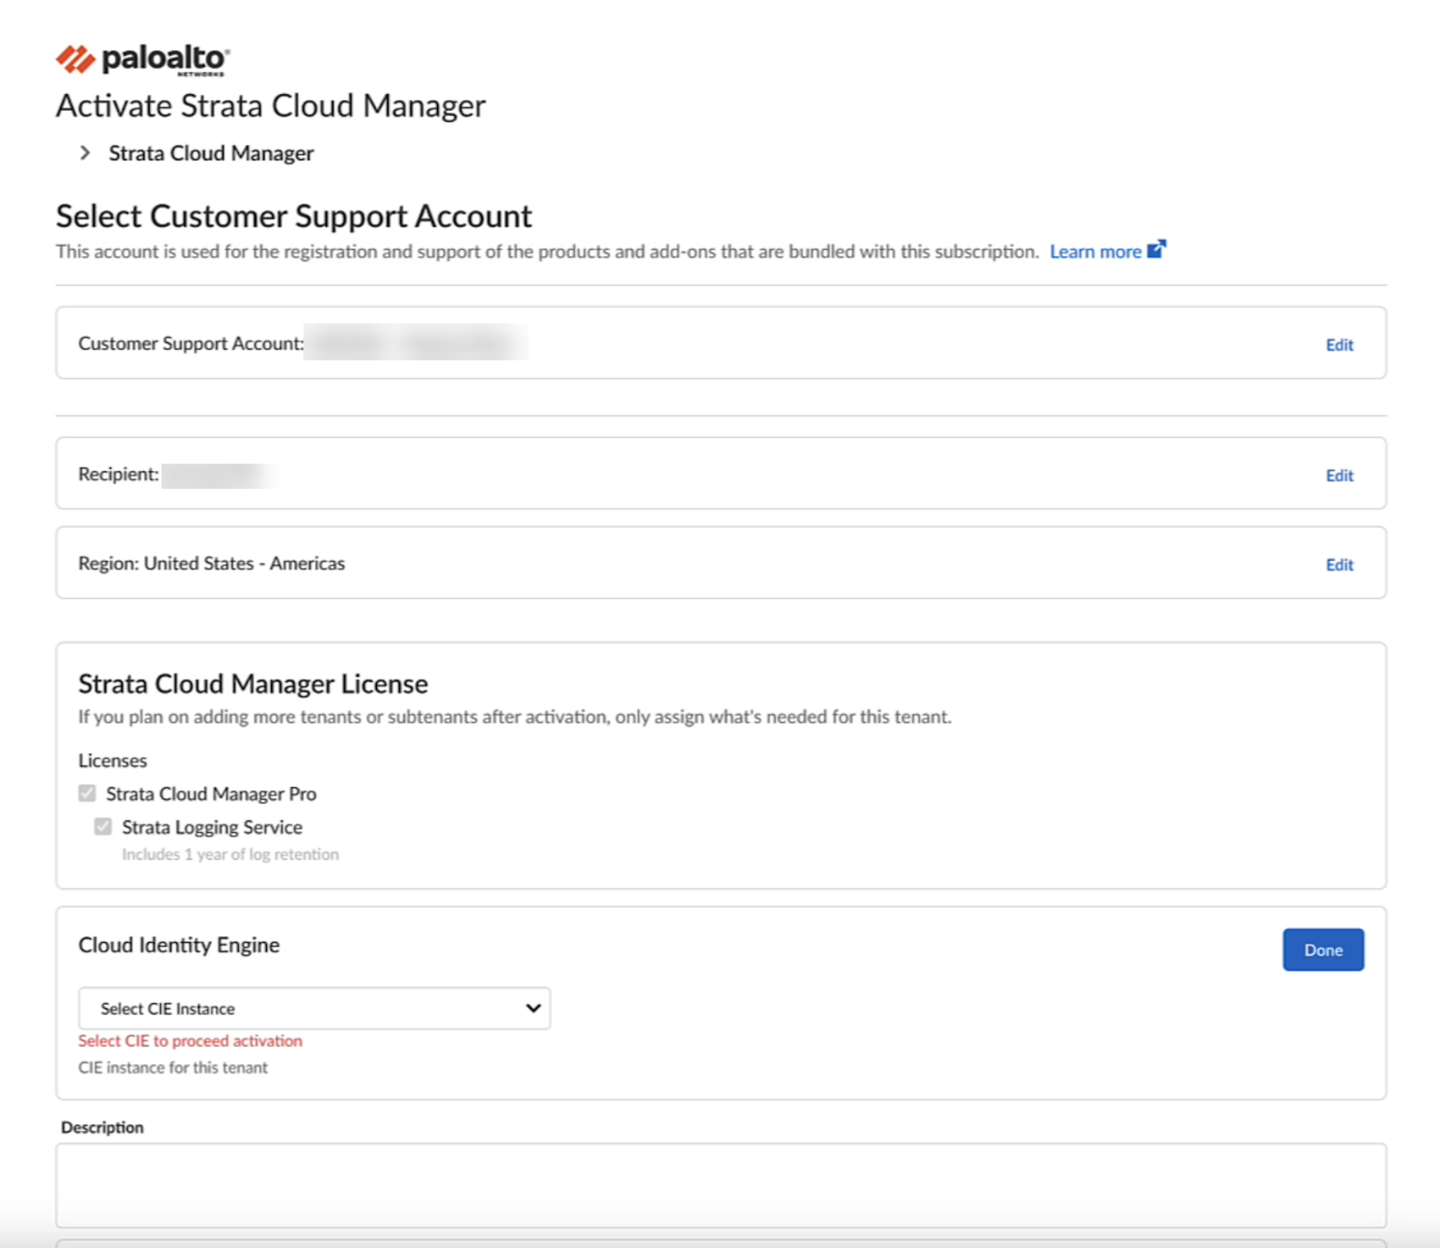Edit the Customer Support Account
Screen dimensions: 1440x1248
[1339, 345]
